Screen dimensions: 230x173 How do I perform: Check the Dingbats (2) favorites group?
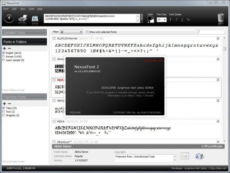coord(4,115)
